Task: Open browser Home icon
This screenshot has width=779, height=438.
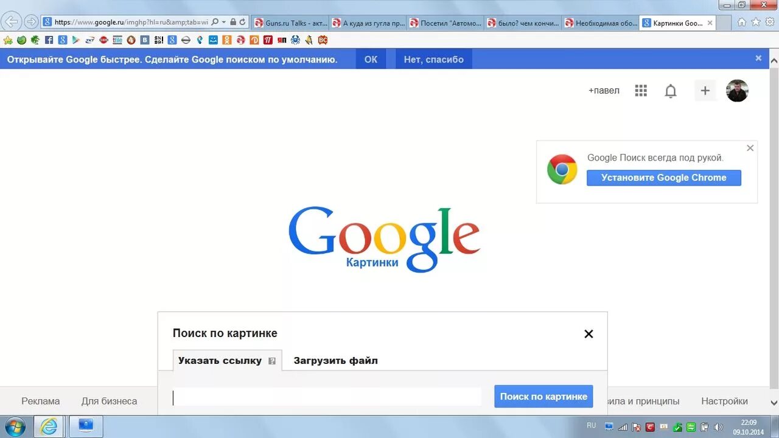Action: 742,22
